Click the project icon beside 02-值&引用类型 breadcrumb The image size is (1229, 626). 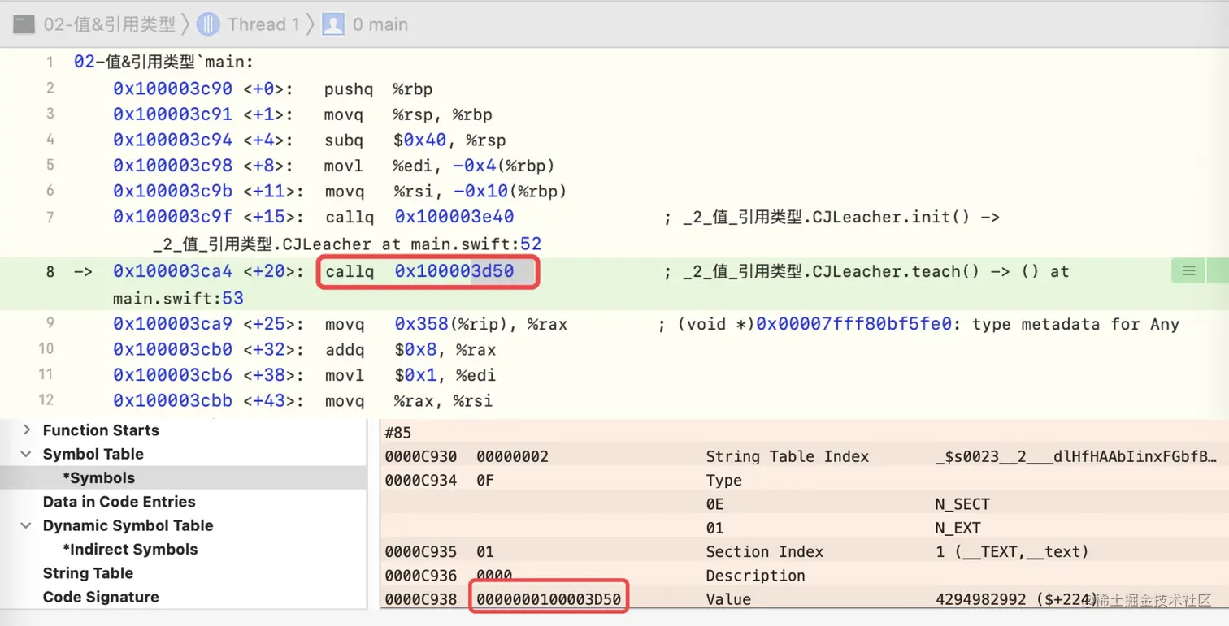(x=24, y=24)
